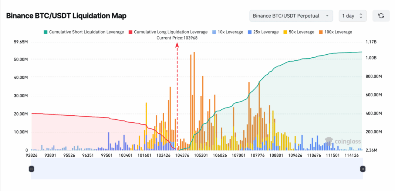Viewport: 395px width, 191px height.
Task: Toggle the 10x Leverage legend series
Action: coord(230,32)
